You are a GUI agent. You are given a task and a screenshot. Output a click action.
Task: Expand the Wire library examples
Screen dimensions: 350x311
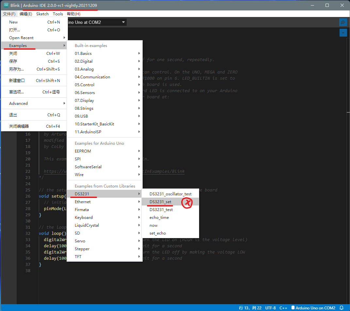pyautogui.click(x=79, y=174)
